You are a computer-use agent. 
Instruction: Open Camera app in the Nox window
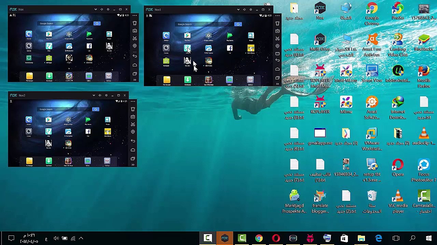[x=29, y=46]
